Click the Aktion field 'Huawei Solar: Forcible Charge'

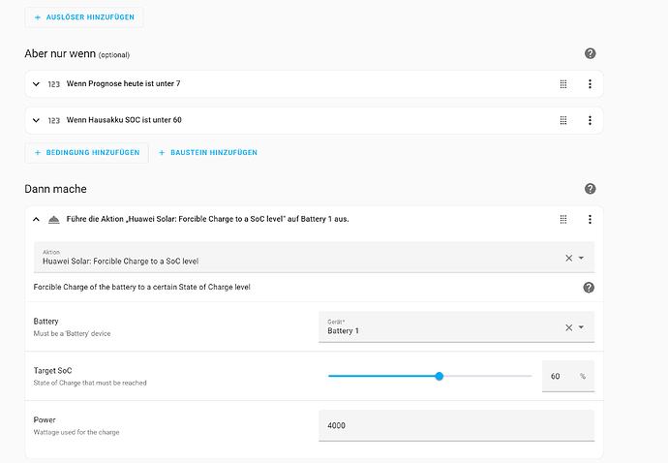[x=314, y=257]
